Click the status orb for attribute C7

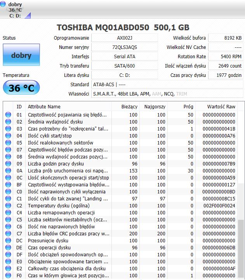tap(8, 233)
